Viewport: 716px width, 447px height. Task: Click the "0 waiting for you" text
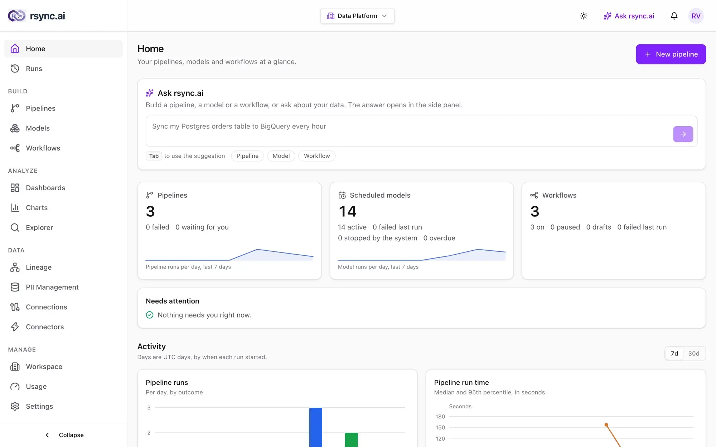(202, 227)
